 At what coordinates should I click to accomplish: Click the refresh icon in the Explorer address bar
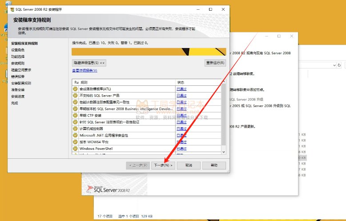click(339, 65)
